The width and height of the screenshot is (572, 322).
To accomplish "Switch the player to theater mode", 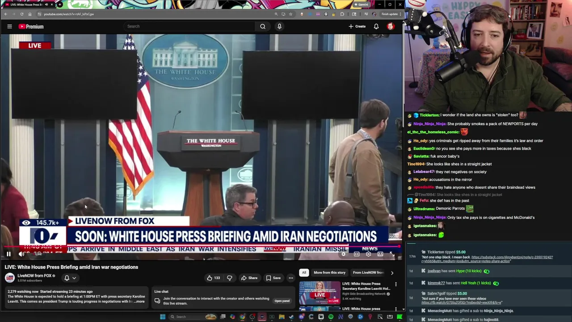I will pyautogui.click(x=380, y=254).
